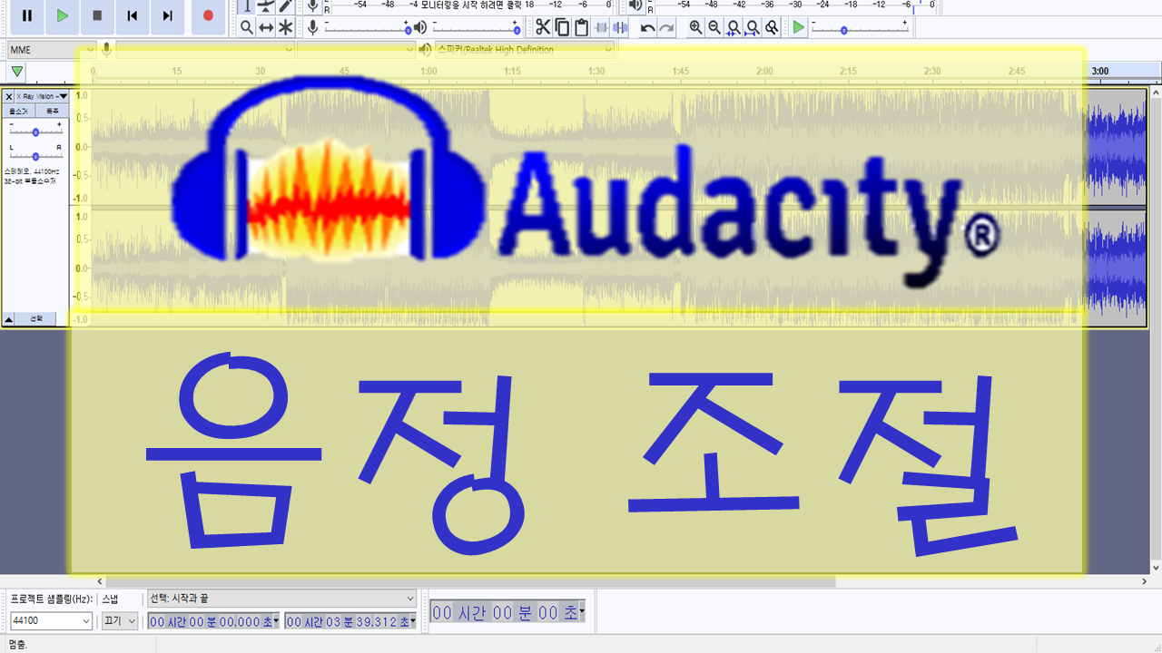Start playback with the green Play button

coord(62,15)
